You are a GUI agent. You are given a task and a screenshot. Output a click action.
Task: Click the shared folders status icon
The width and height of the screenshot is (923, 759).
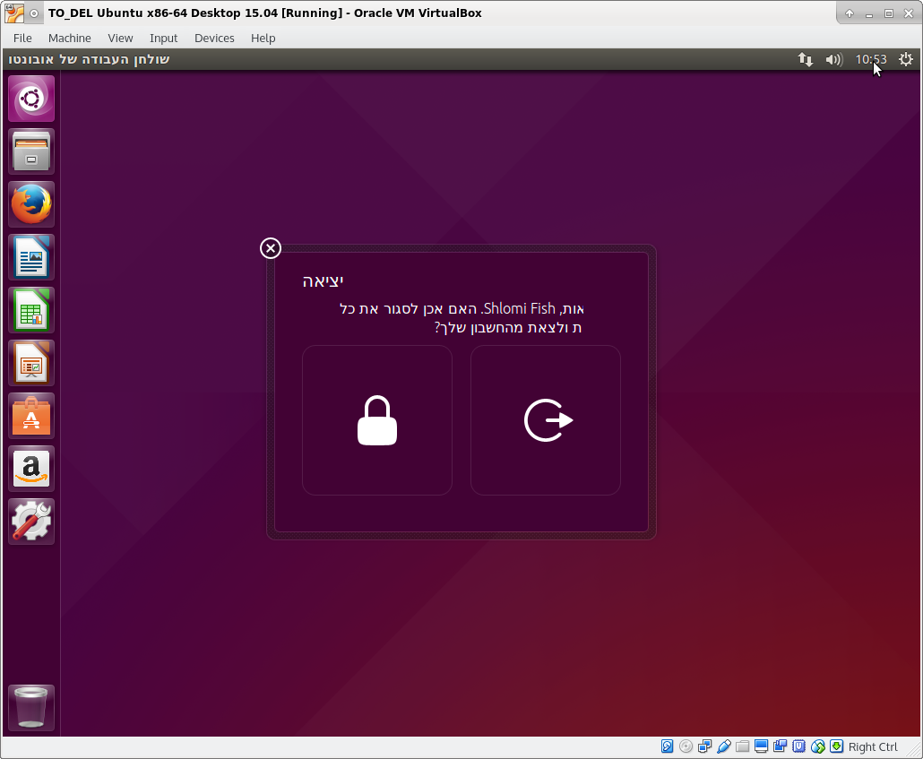point(742,746)
